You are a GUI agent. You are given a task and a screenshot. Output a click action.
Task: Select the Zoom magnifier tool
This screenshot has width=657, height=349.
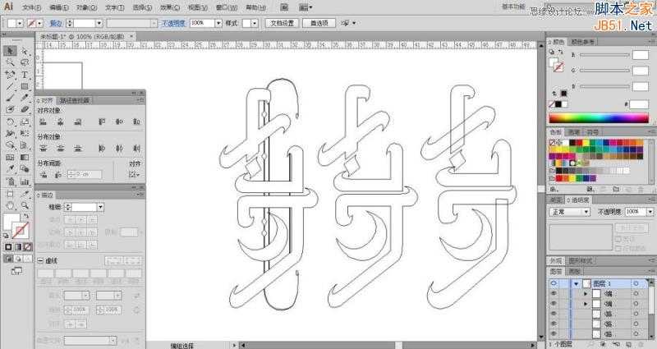point(25,205)
